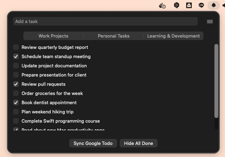Select the text 'Prepare presentation for client'
Viewport: 225px width, 157px height.
click(x=54, y=75)
